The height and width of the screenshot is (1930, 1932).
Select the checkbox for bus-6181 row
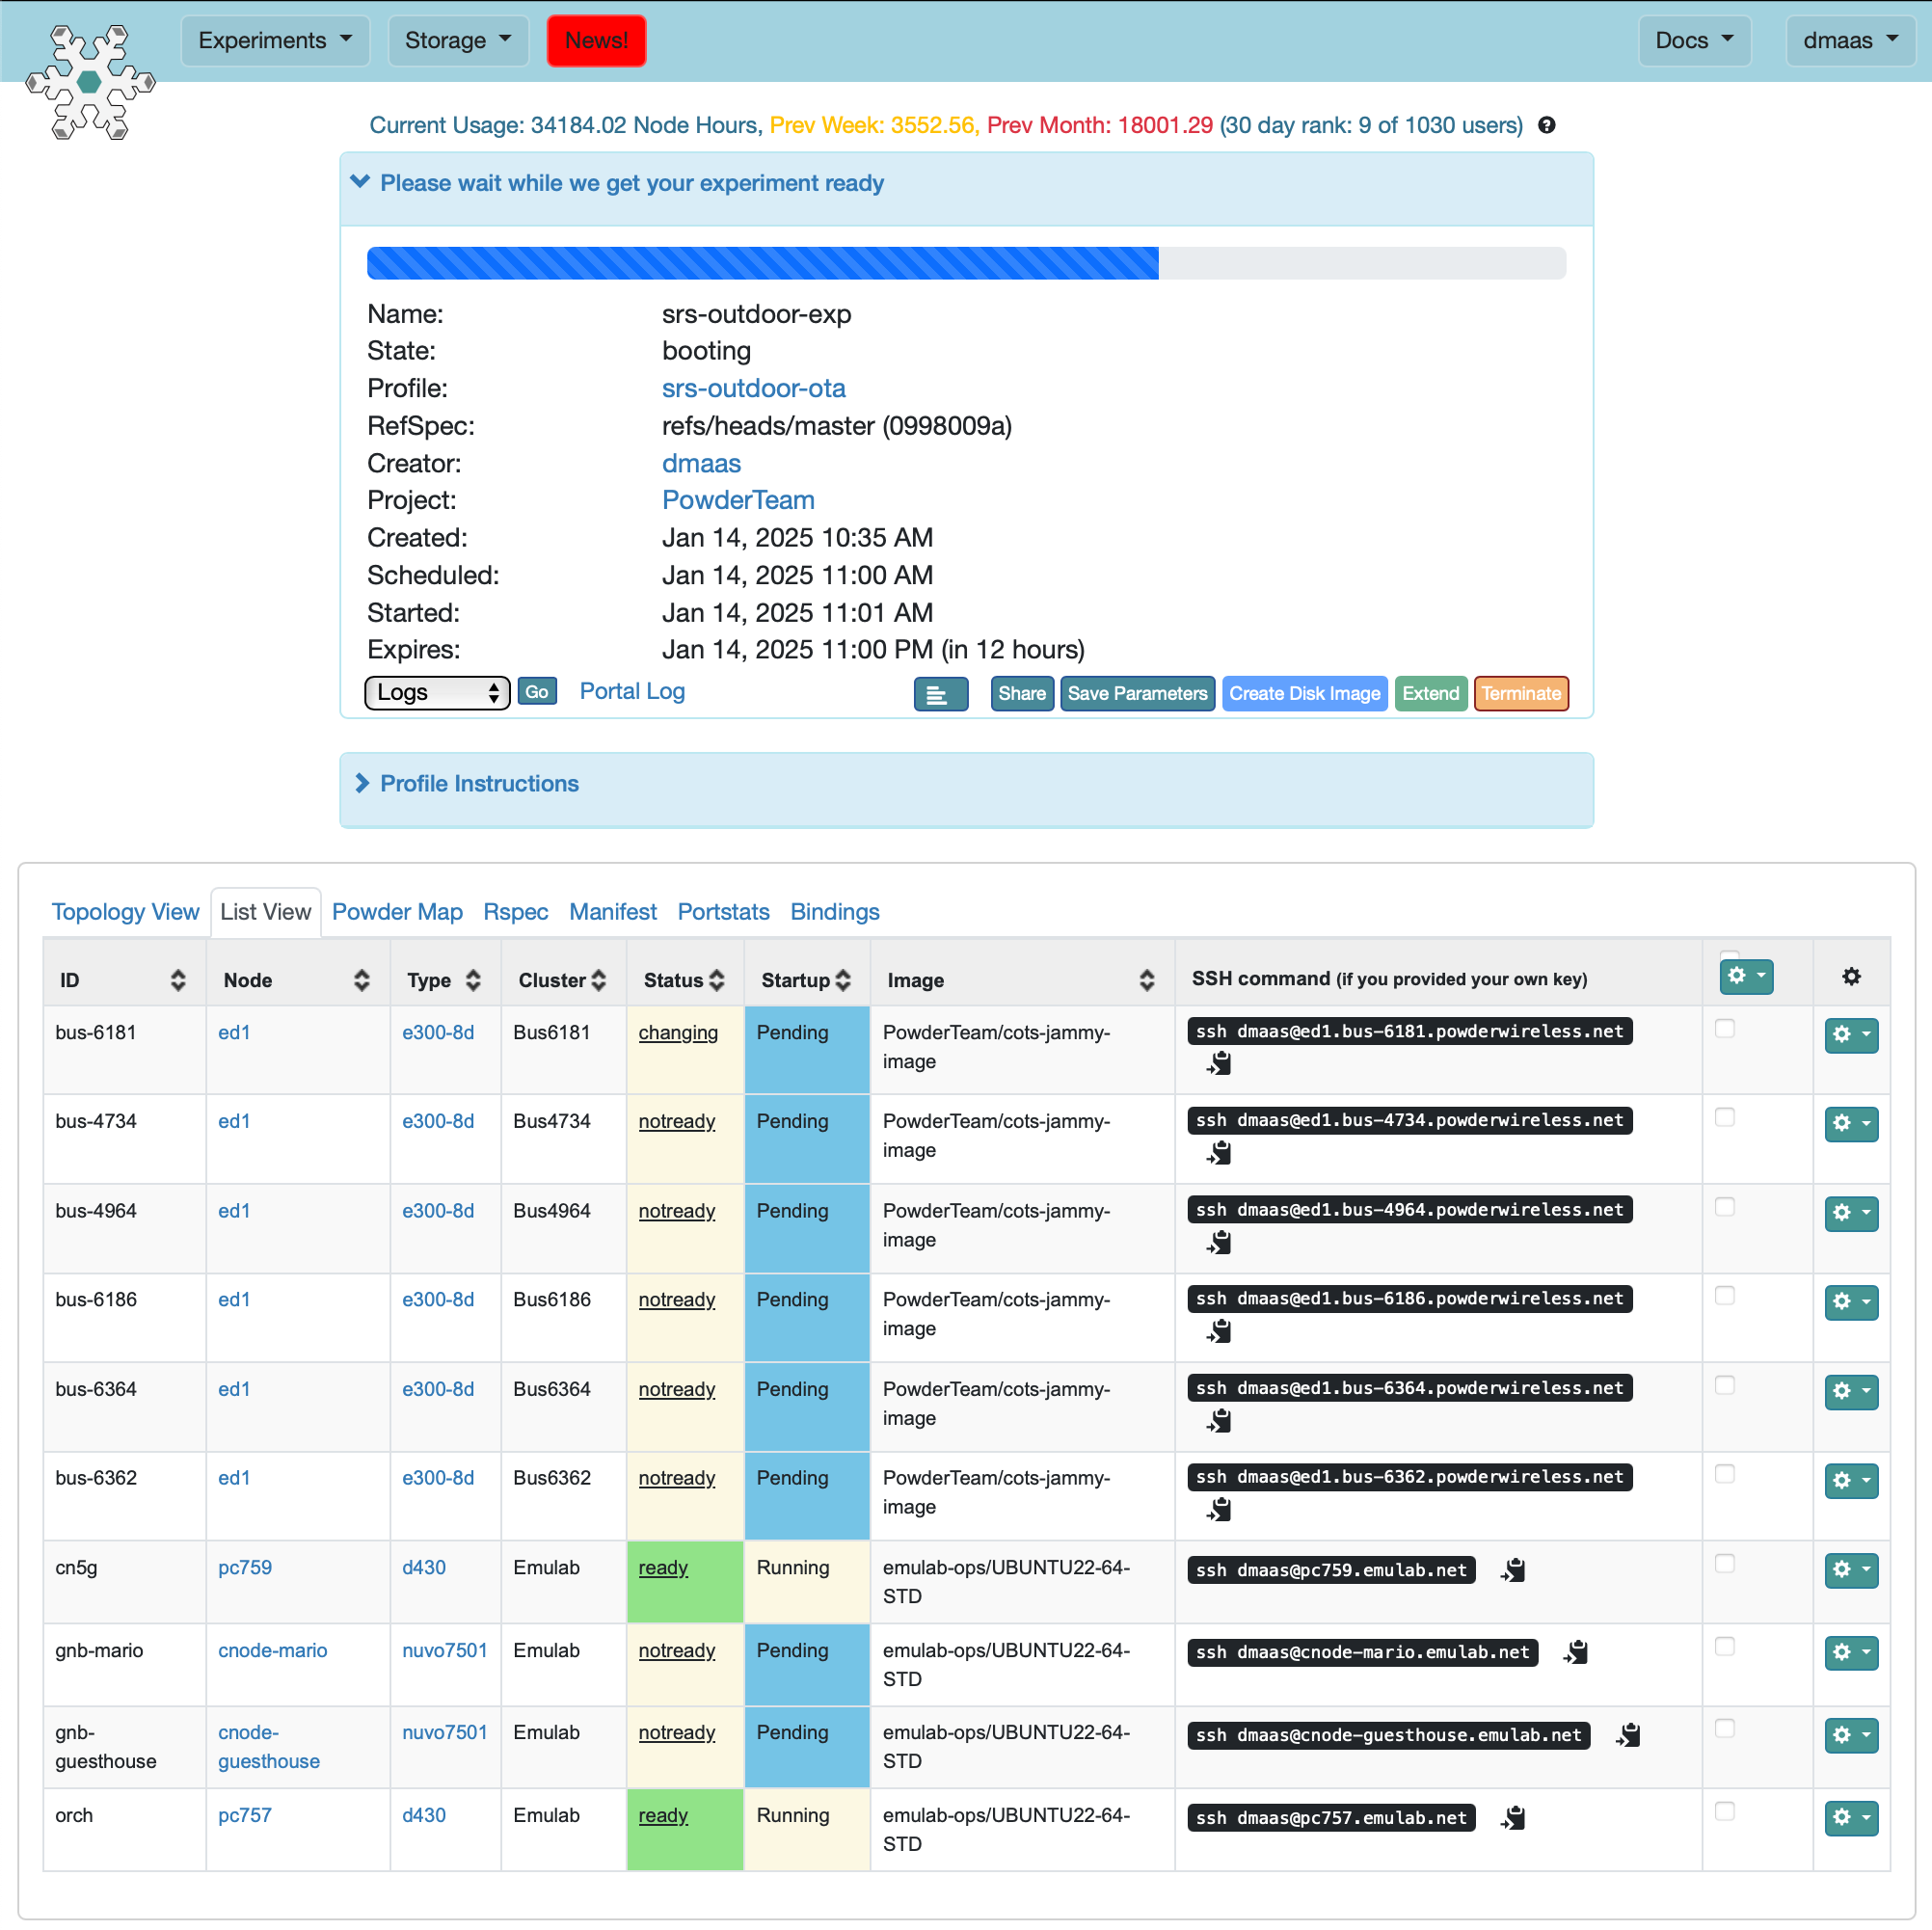click(x=1725, y=1028)
